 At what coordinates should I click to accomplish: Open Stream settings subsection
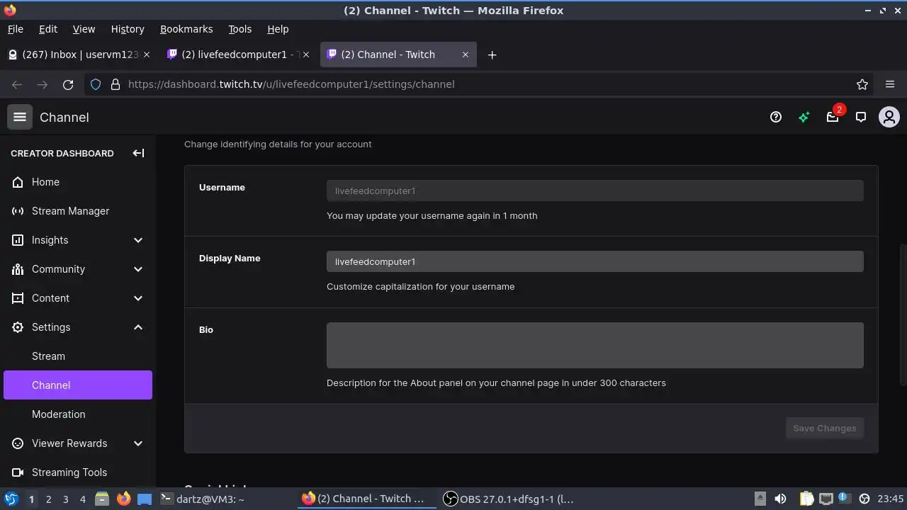tap(78, 356)
